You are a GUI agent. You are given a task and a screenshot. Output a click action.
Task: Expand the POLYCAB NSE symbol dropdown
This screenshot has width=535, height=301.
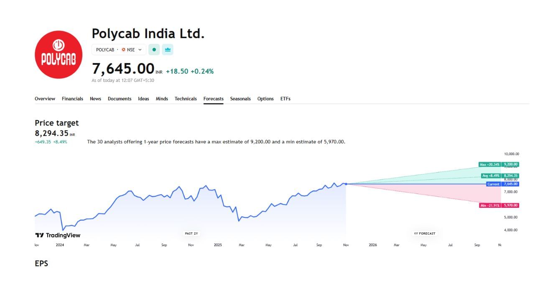tap(140, 50)
